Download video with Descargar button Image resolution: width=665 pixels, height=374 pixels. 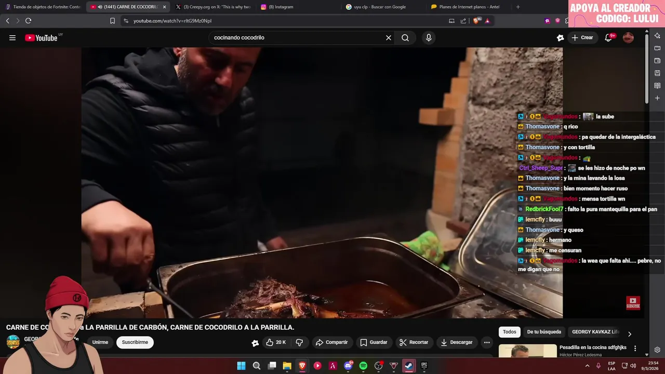457,342
